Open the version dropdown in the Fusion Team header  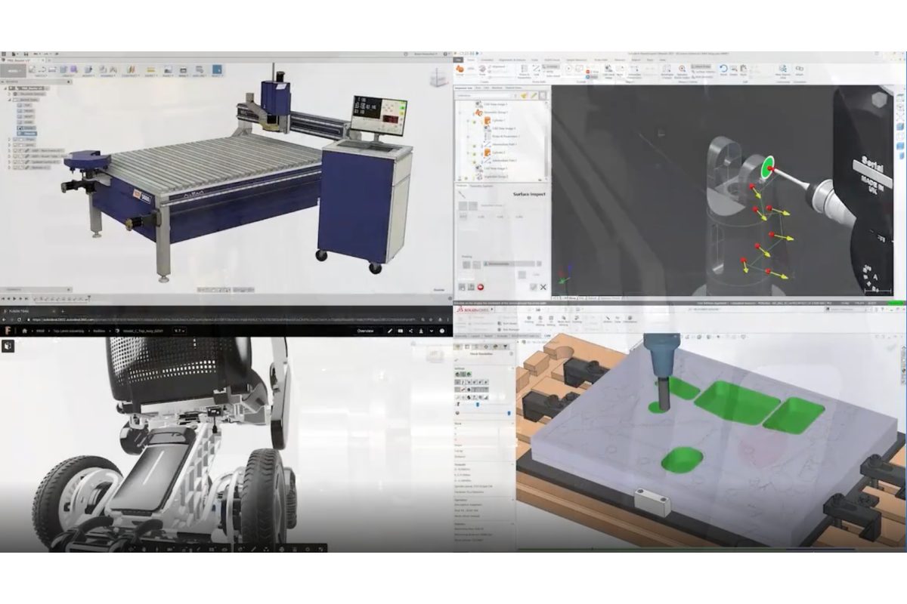tap(178, 331)
